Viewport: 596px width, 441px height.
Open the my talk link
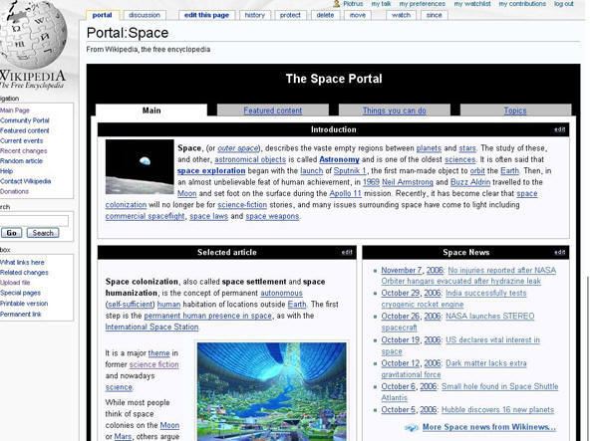pyautogui.click(x=382, y=4)
